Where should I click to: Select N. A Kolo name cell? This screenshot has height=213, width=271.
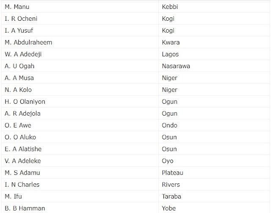point(18,90)
